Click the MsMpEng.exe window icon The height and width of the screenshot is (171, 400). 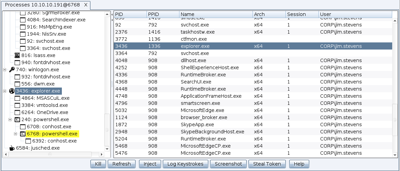point(23,27)
